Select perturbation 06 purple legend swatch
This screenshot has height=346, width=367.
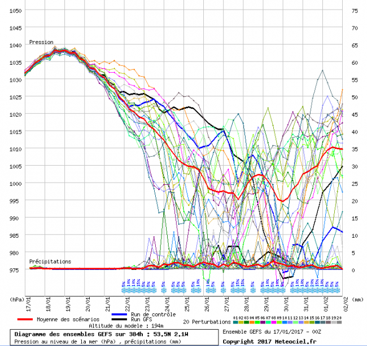tap(263, 322)
